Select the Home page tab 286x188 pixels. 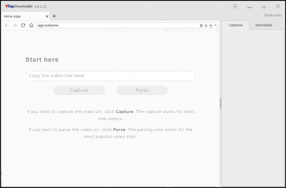coord(25,16)
